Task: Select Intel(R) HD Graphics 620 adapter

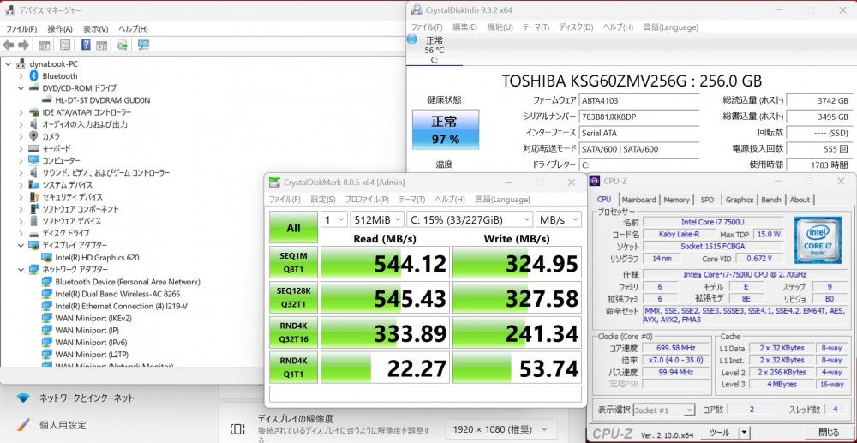Action: click(x=97, y=257)
